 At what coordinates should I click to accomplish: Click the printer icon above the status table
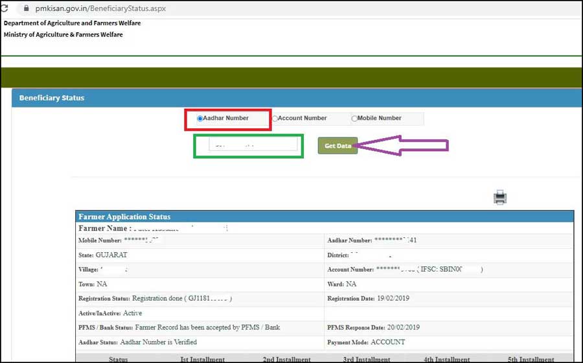pyautogui.click(x=500, y=197)
